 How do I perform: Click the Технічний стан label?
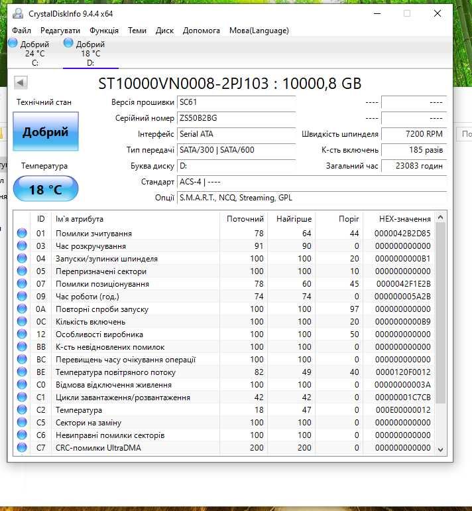click(44, 102)
